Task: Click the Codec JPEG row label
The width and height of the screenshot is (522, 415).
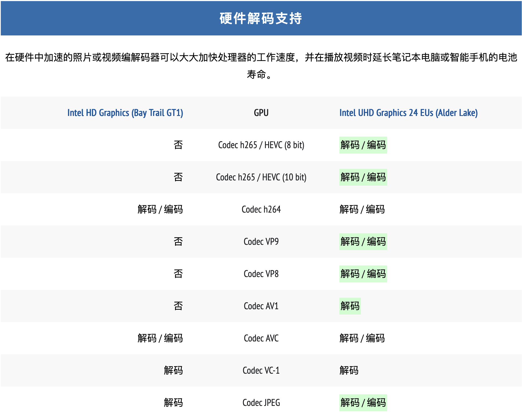Action: coord(261,403)
